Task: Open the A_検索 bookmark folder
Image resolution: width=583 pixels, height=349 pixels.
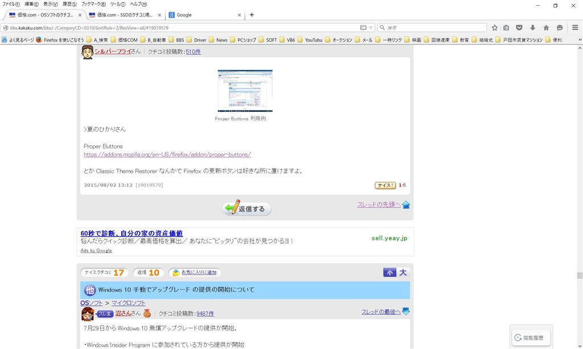Action: pyautogui.click(x=97, y=40)
